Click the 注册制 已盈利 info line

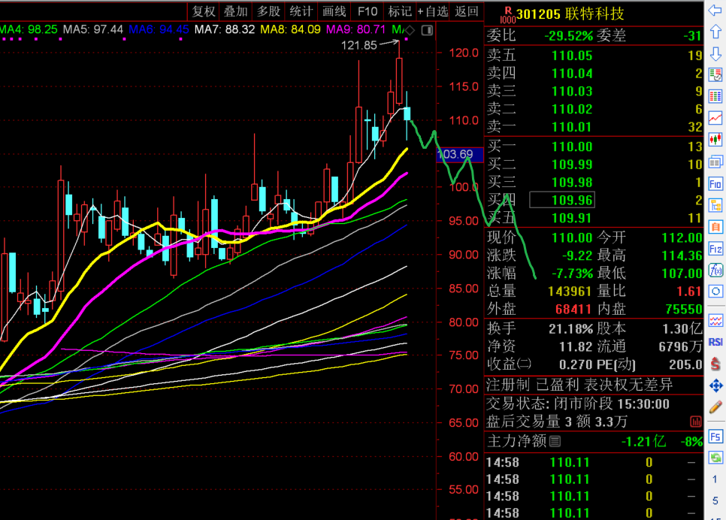pos(579,384)
